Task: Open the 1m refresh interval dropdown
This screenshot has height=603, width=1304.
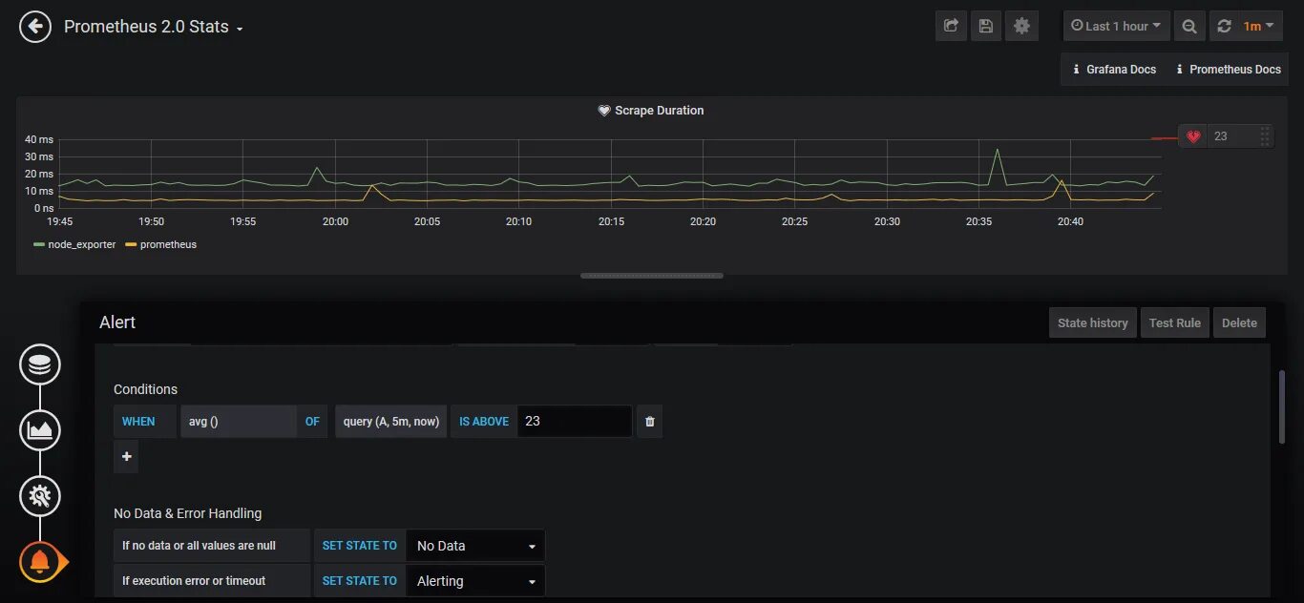Action: [1259, 27]
